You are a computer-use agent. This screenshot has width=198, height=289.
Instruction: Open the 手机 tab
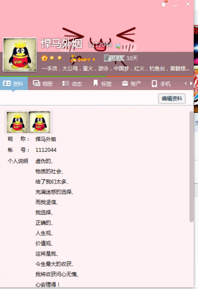161,84
